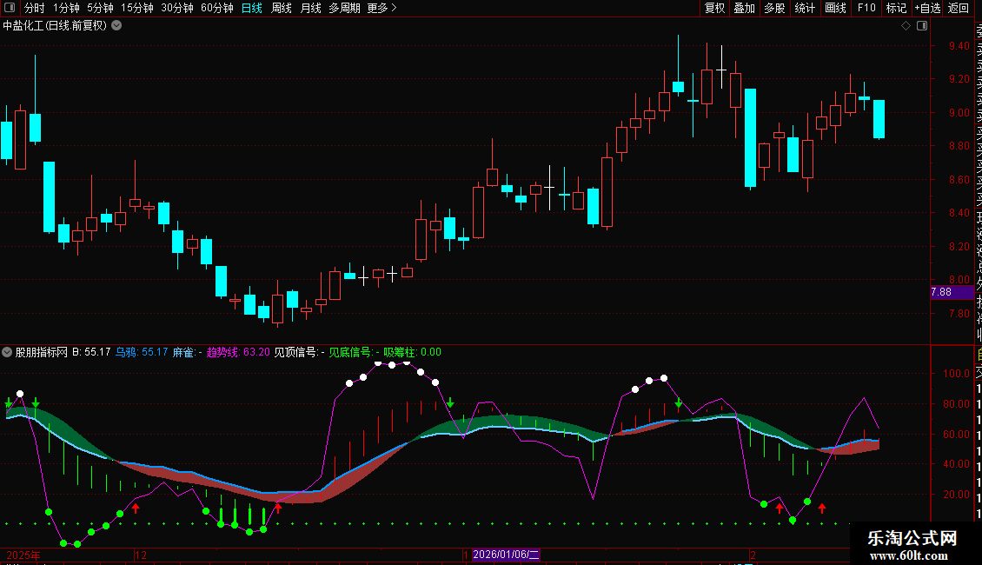Click the diamond icon above price axis
The width and height of the screenshot is (982, 565).
click(906, 26)
